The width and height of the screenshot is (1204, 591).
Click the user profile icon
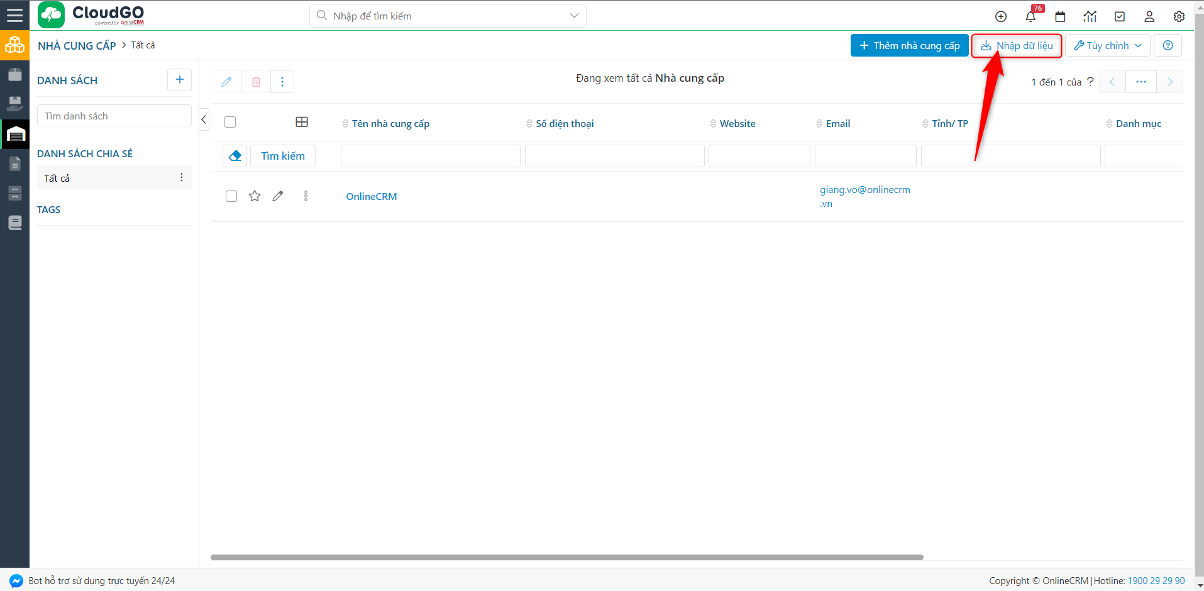coord(1149,17)
